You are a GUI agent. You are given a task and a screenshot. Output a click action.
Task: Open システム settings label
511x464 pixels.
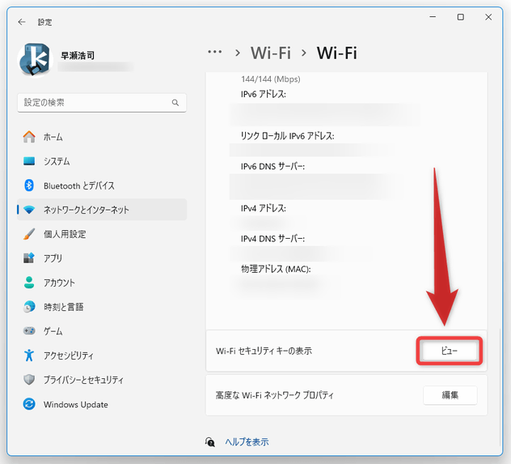57,161
